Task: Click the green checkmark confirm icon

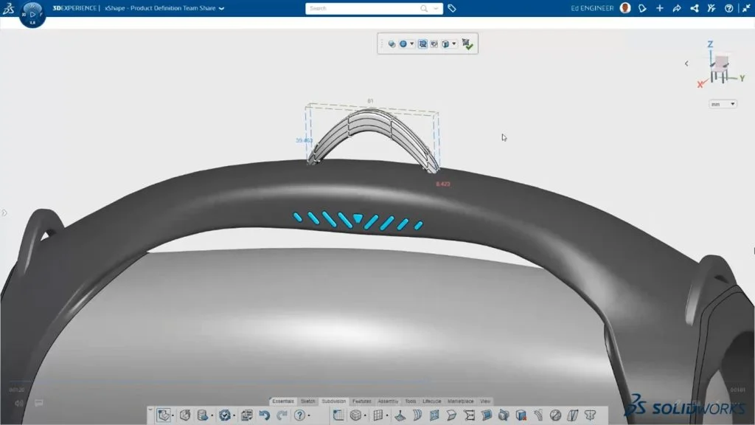Action: (467, 44)
